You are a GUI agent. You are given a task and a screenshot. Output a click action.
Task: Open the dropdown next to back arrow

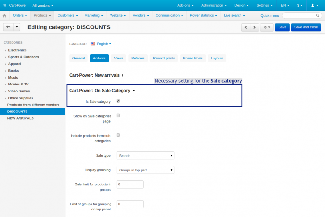click(x=17, y=27)
